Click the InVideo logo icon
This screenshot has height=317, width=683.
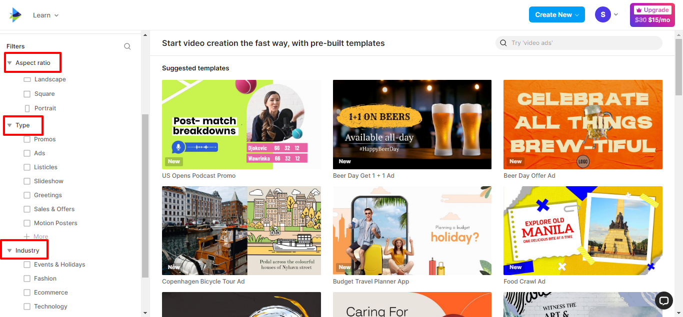(15, 15)
